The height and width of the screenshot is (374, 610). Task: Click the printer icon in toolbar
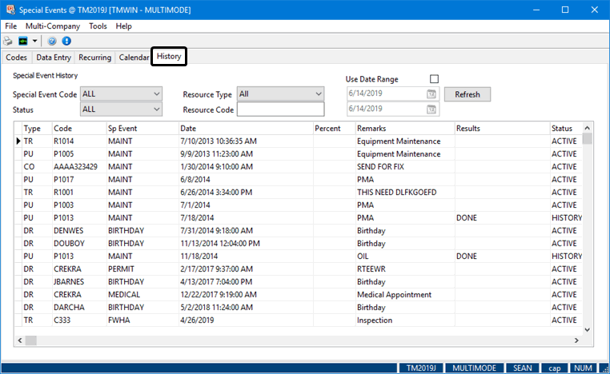pyautogui.click(x=8, y=41)
